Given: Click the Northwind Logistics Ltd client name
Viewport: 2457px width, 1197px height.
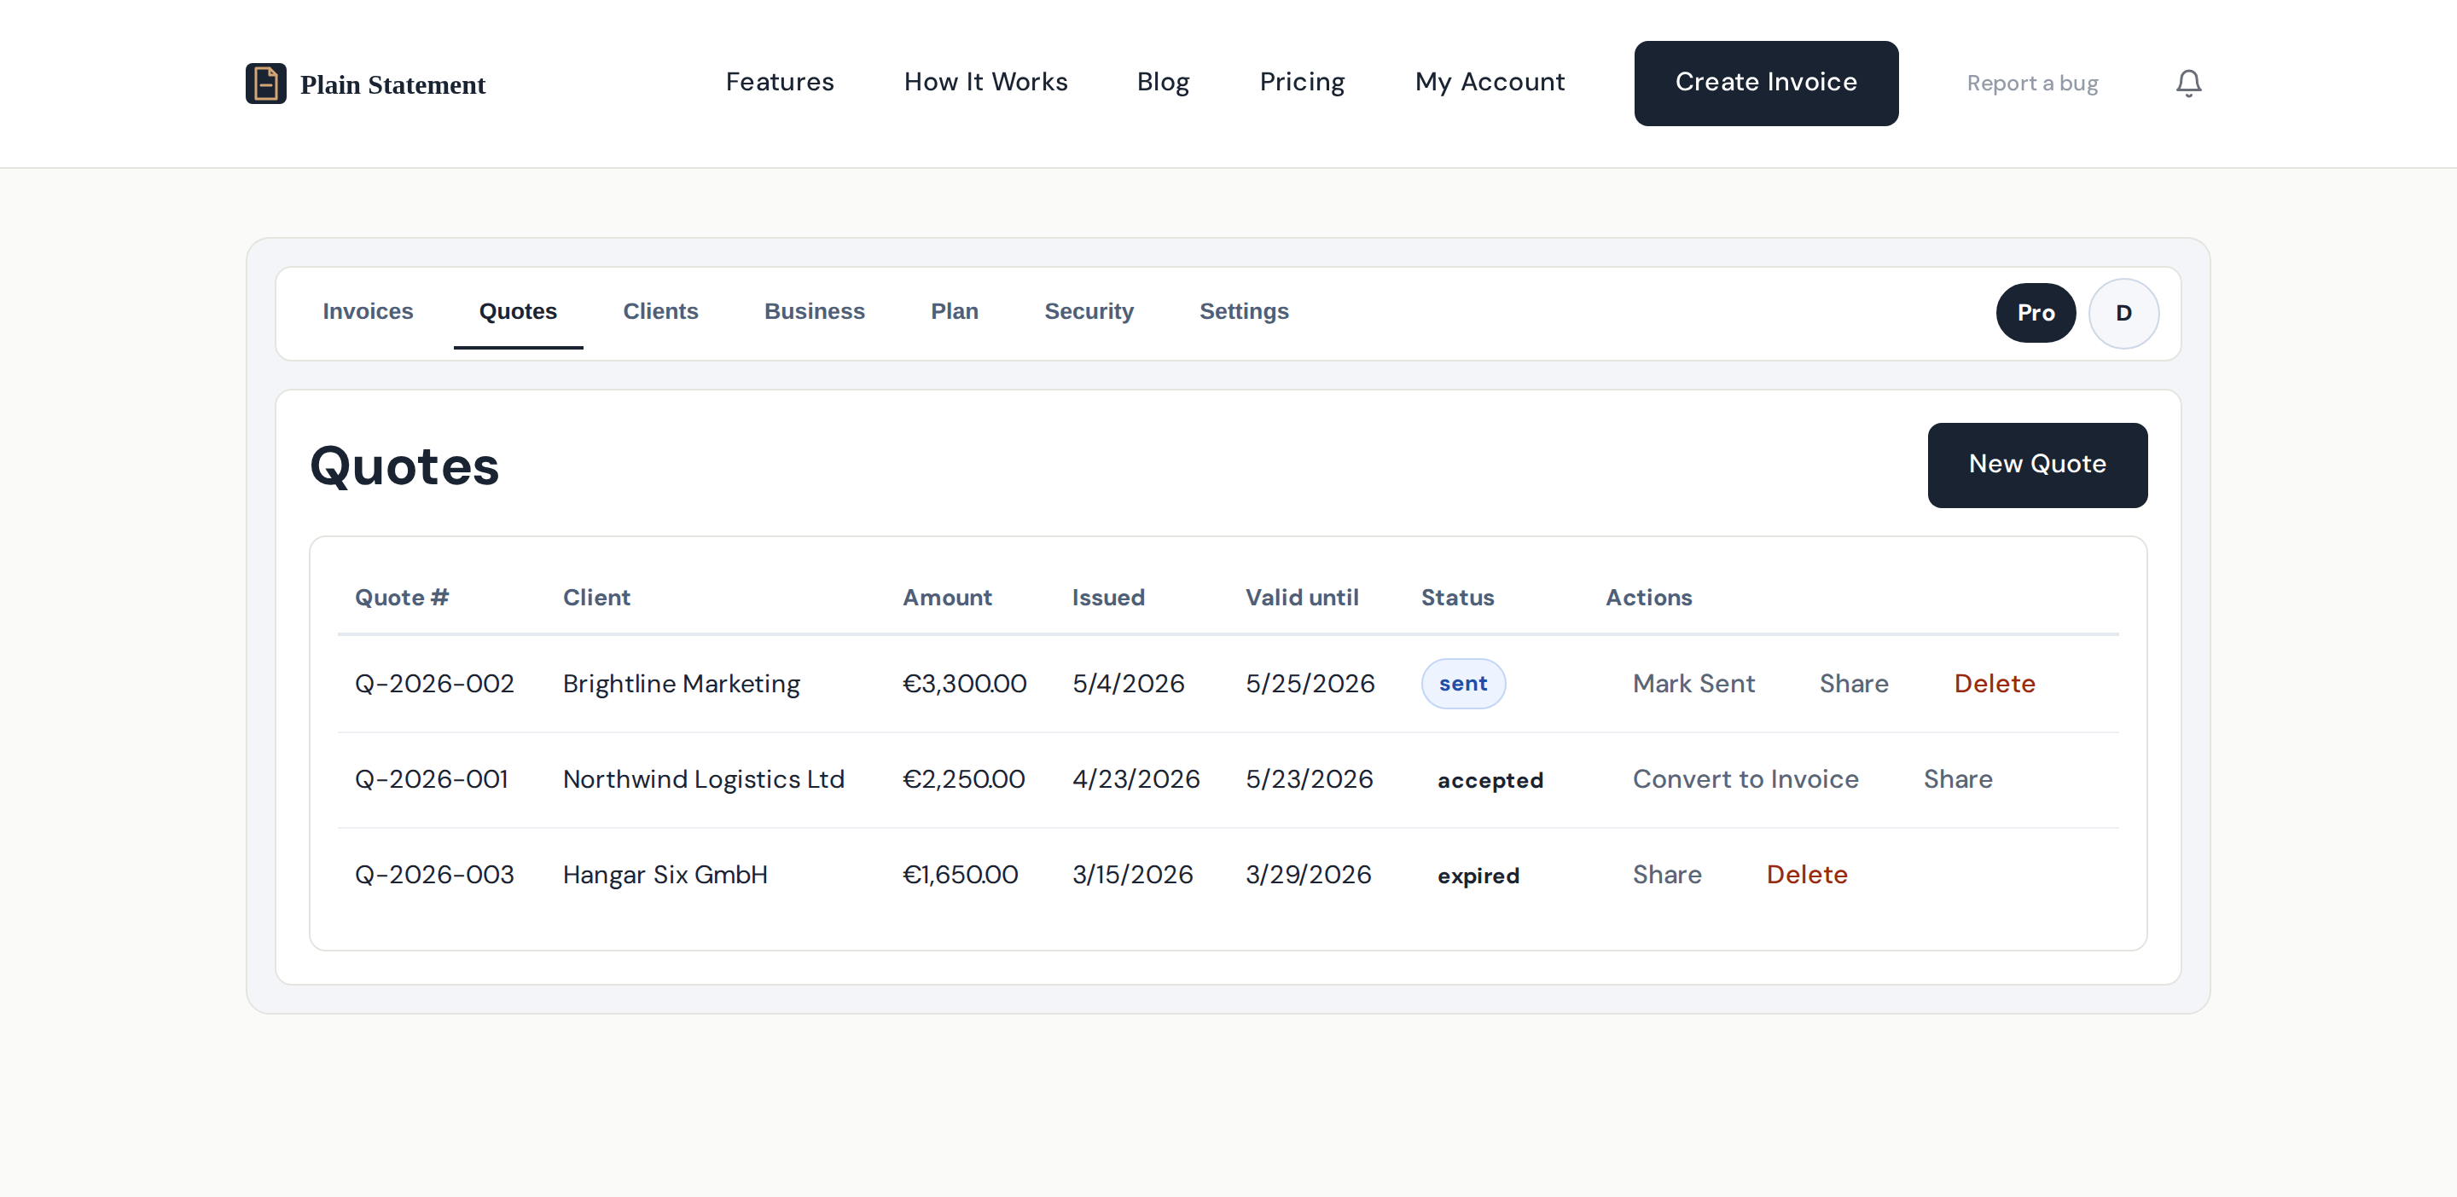Looking at the screenshot, I should 703,779.
